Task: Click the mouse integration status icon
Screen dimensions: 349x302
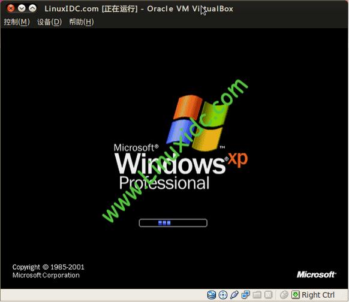Action: (x=284, y=295)
